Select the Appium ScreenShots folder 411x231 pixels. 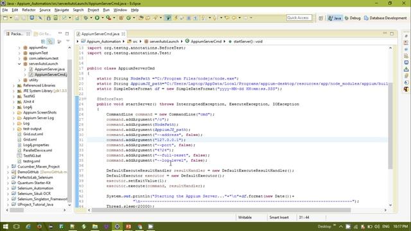(x=40, y=112)
